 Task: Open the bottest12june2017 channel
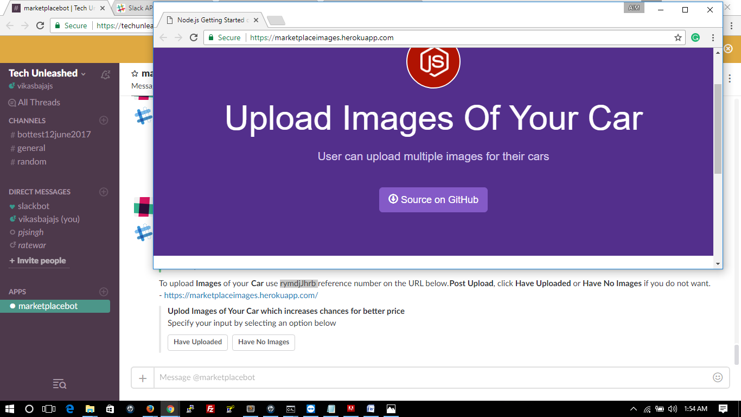pyautogui.click(x=54, y=134)
